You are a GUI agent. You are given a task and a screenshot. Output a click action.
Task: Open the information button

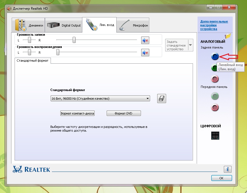228,169
